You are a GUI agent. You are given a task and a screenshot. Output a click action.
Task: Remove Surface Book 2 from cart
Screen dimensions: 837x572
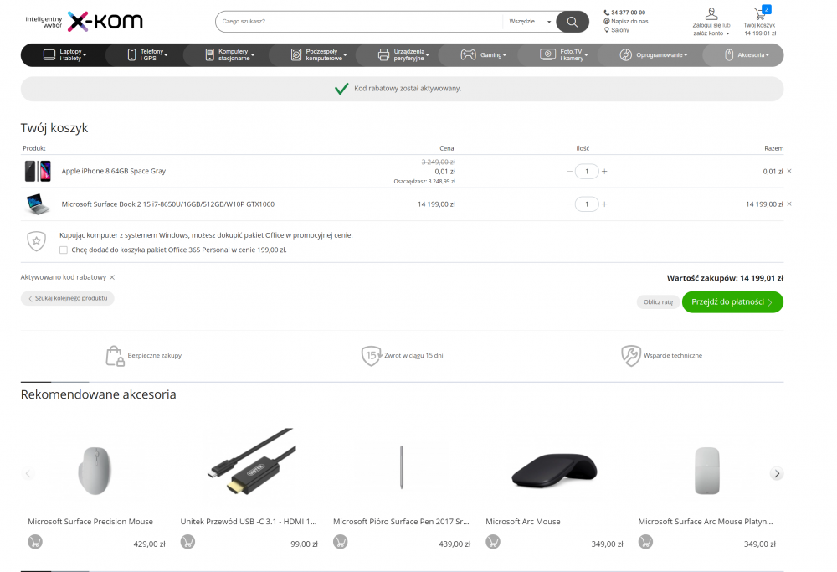[x=789, y=204]
